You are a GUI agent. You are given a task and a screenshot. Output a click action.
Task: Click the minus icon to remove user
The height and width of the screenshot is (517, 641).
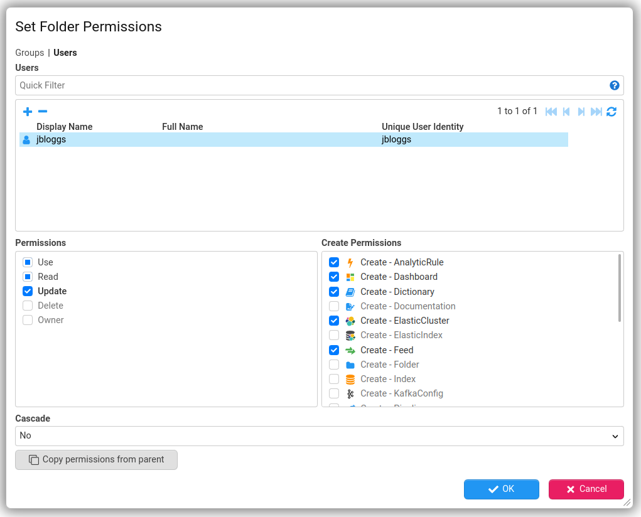coord(43,112)
